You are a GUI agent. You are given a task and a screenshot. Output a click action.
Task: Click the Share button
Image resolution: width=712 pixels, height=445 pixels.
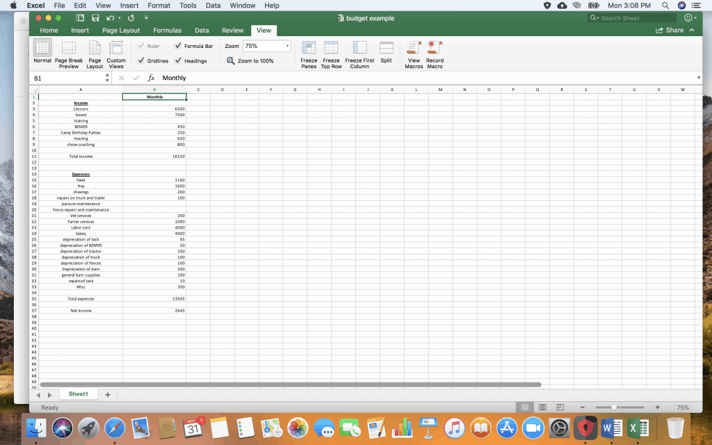tap(670, 31)
